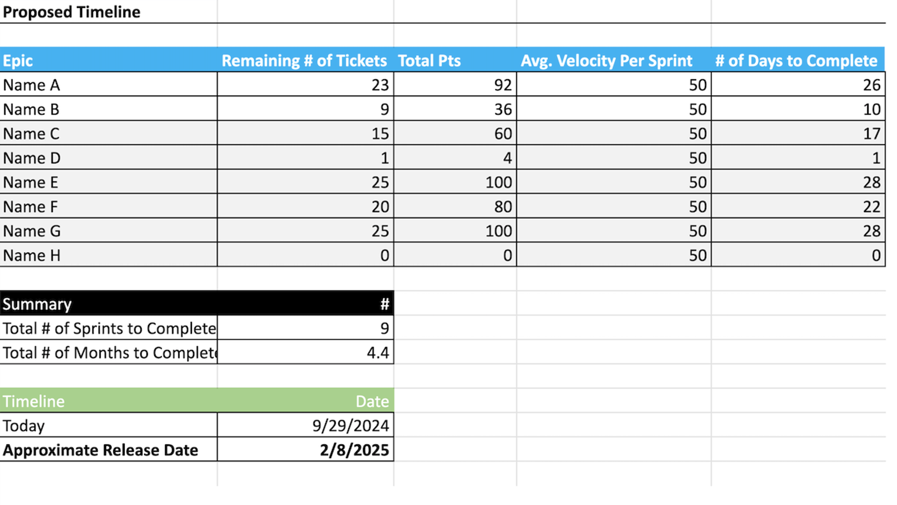This screenshot has height=505, width=897.
Task: Select the Name A epic cell
Action: 109,84
